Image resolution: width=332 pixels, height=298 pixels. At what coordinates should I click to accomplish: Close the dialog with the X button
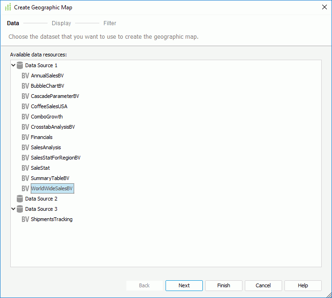(325, 7)
